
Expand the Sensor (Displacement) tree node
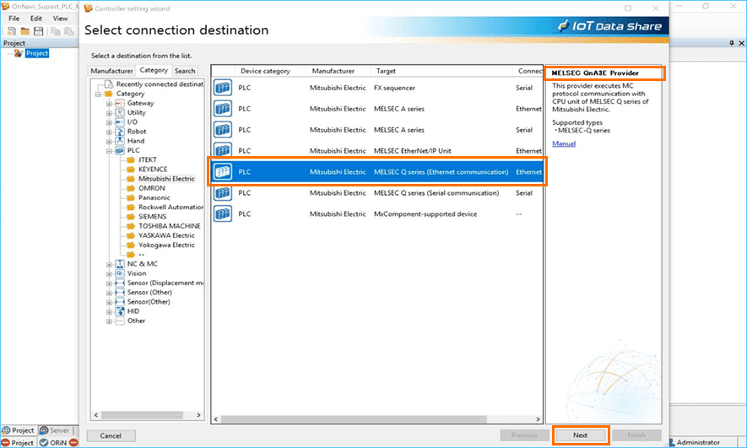point(109,283)
